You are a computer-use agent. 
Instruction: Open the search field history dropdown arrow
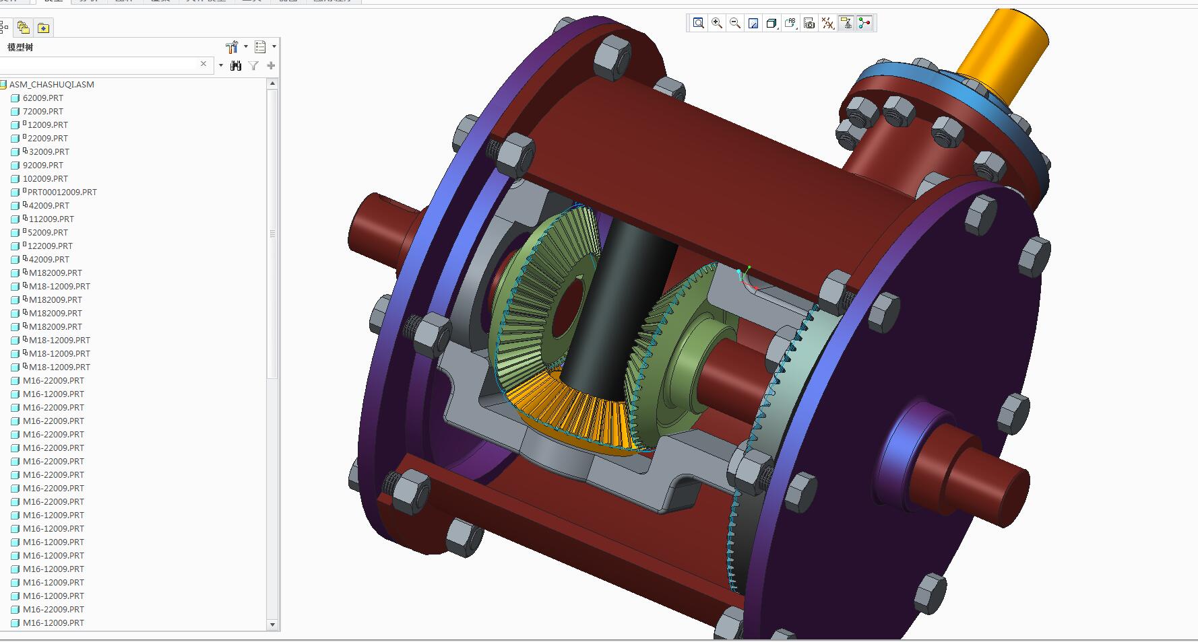coord(220,65)
